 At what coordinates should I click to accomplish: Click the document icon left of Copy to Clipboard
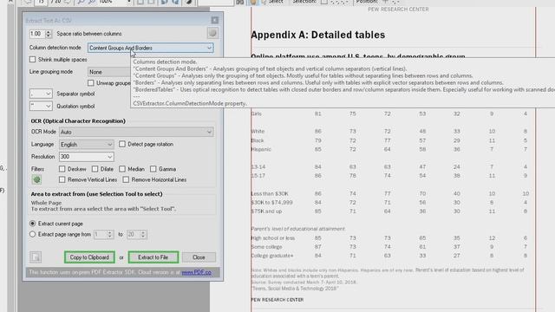click(x=36, y=257)
